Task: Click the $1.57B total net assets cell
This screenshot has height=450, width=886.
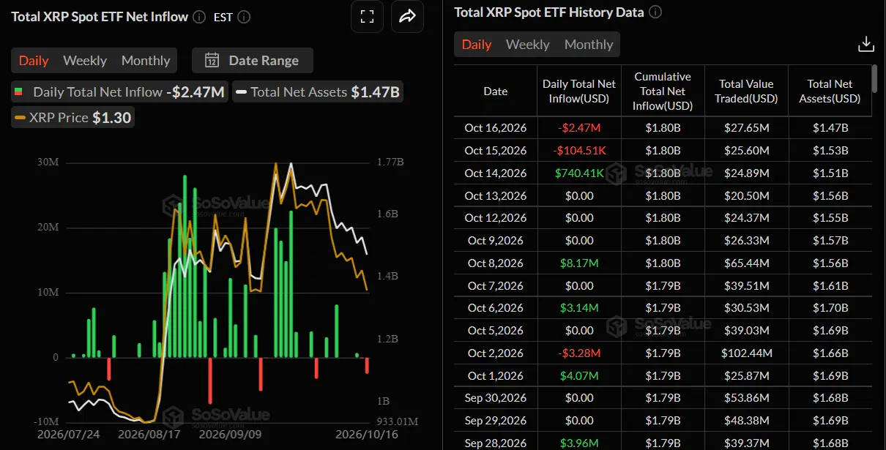Action: [x=830, y=241]
